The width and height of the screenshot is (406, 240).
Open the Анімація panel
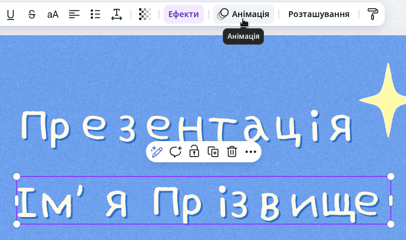[x=243, y=14]
